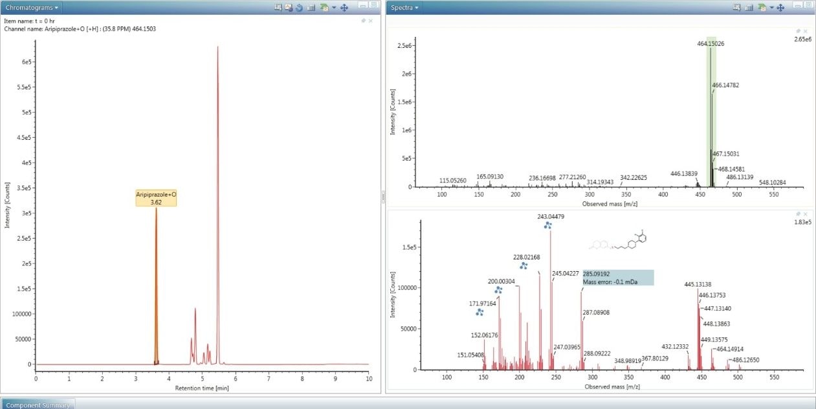Click the fragment structure icon under 243.04479

[x=547, y=225]
